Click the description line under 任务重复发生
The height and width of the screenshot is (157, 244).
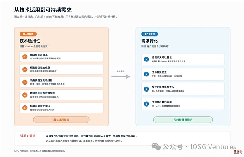pyautogui.click(x=167, y=76)
